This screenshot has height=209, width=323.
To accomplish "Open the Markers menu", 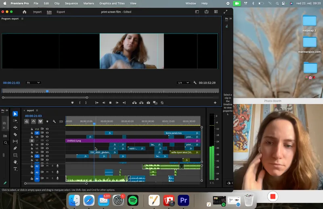I will coord(88,3).
